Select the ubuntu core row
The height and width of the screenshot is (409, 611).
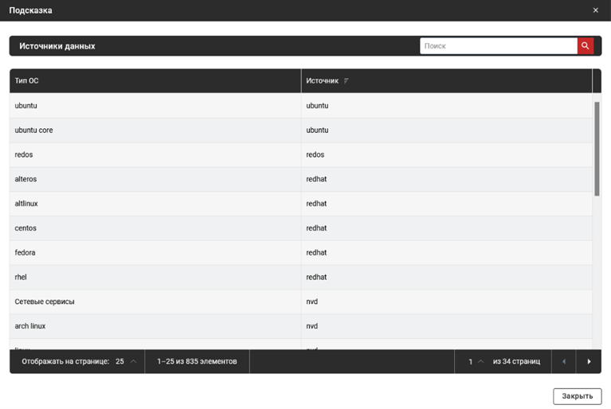tap(301, 130)
